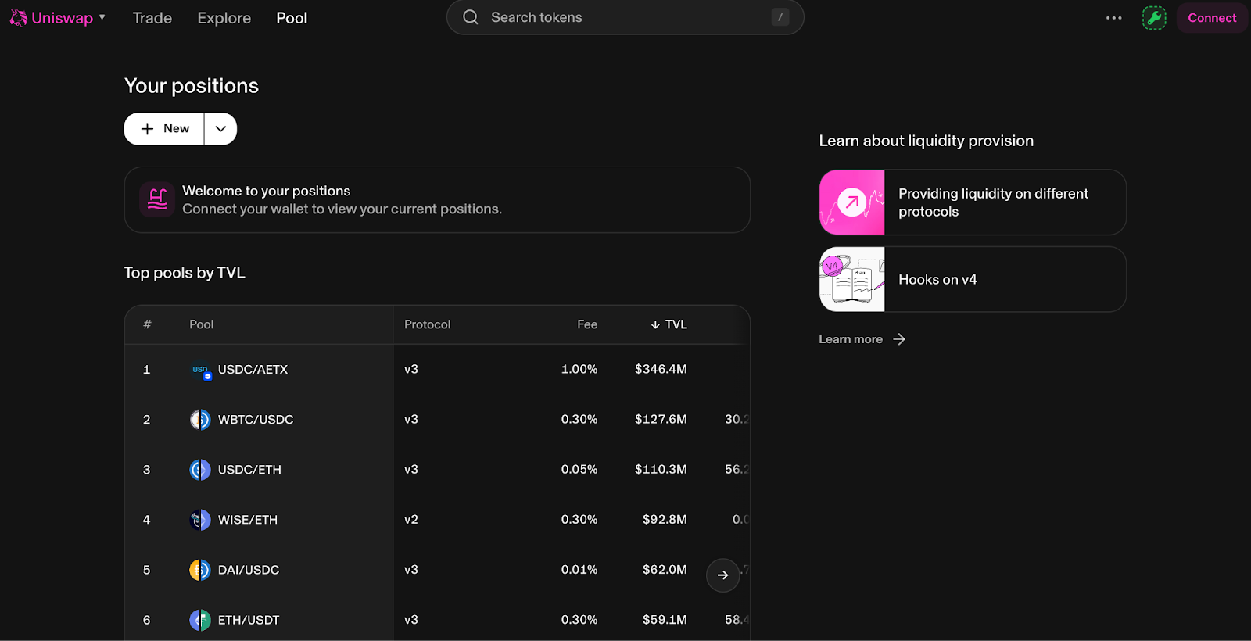This screenshot has height=641, width=1251.
Task: Click the DAI/USDC pool token icon
Action: [x=200, y=570]
